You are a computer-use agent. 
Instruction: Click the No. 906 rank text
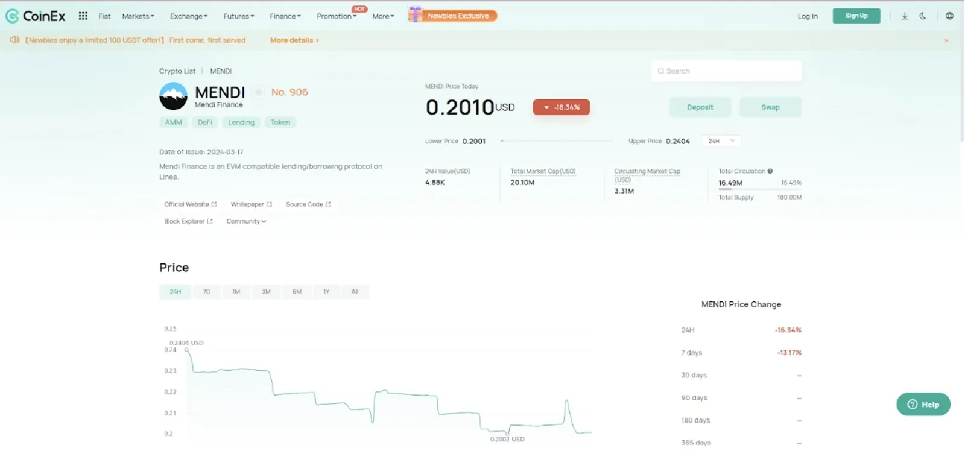[289, 92]
